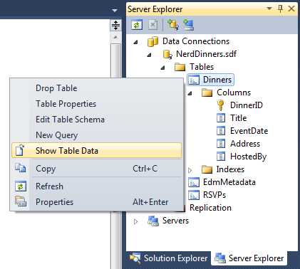The width and height of the screenshot is (300, 269).
Task: Select the Title column label
Action: (239, 118)
